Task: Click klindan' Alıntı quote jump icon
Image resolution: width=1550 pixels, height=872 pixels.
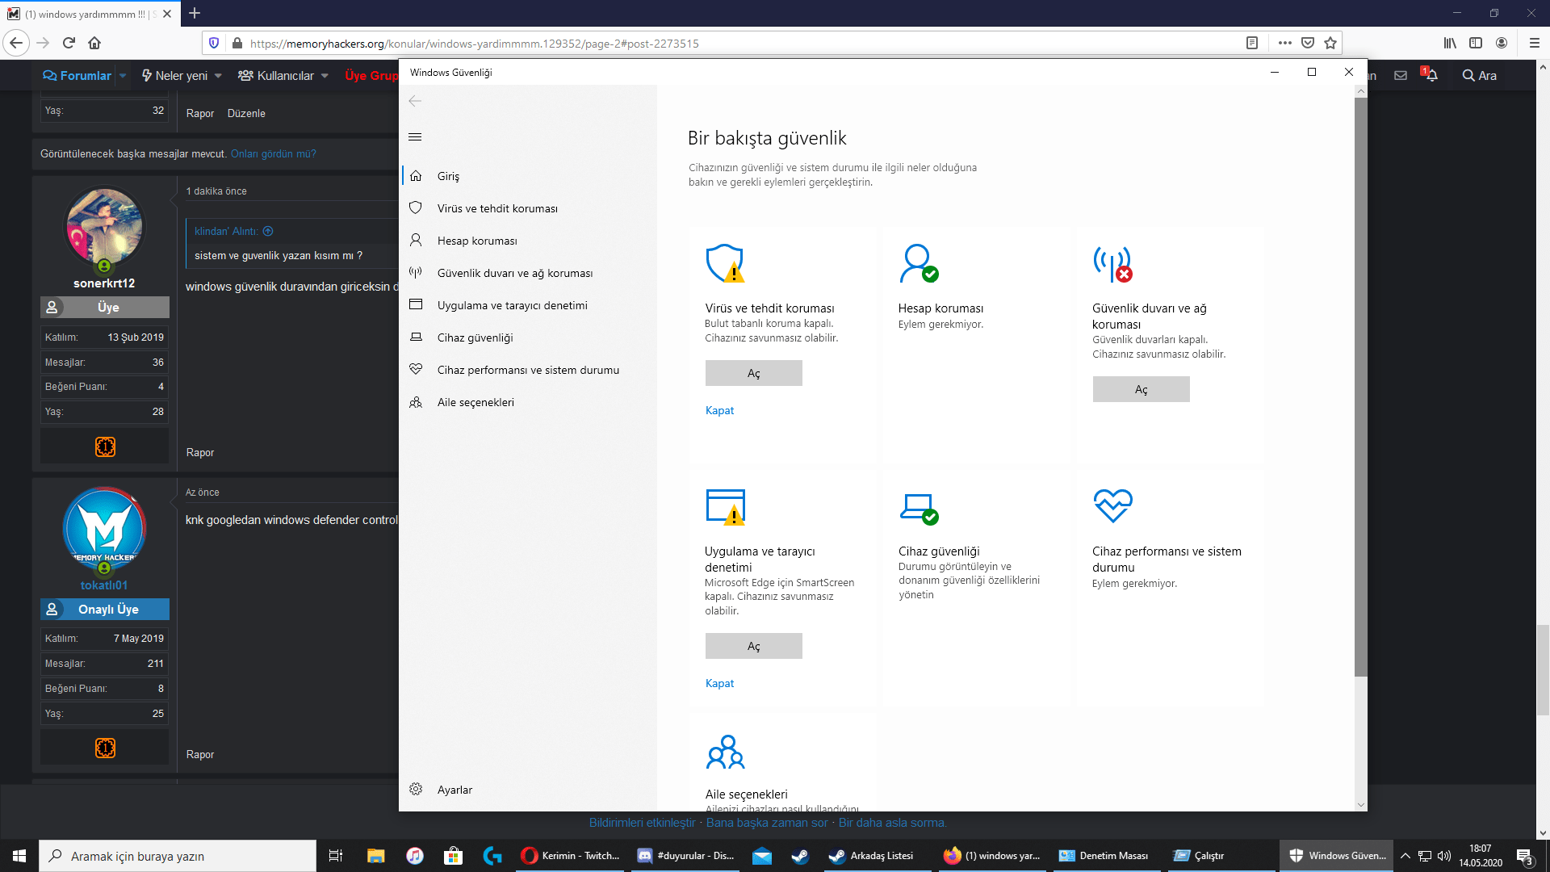Action: tap(268, 231)
